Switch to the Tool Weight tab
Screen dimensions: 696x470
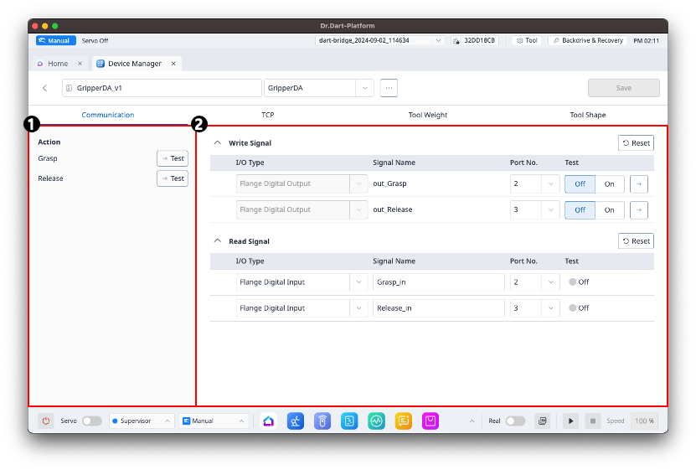(x=427, y=115)
